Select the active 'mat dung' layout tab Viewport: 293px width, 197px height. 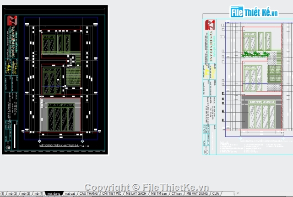point(54,194)
